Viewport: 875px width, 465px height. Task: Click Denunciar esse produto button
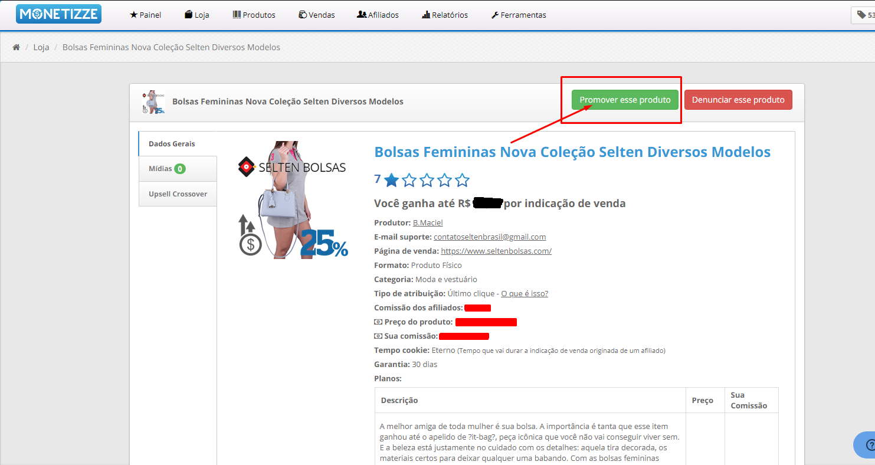coord(738,100)
